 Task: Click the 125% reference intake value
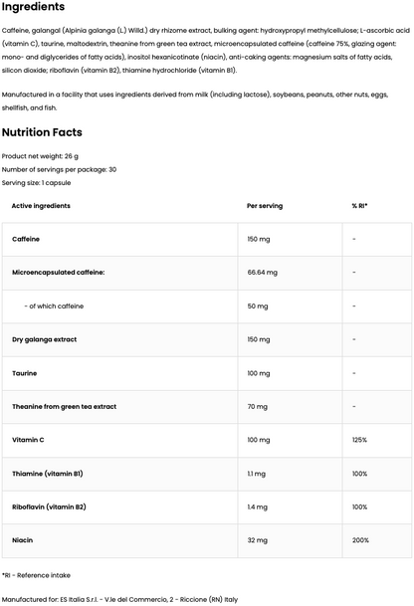coord(359,440)
